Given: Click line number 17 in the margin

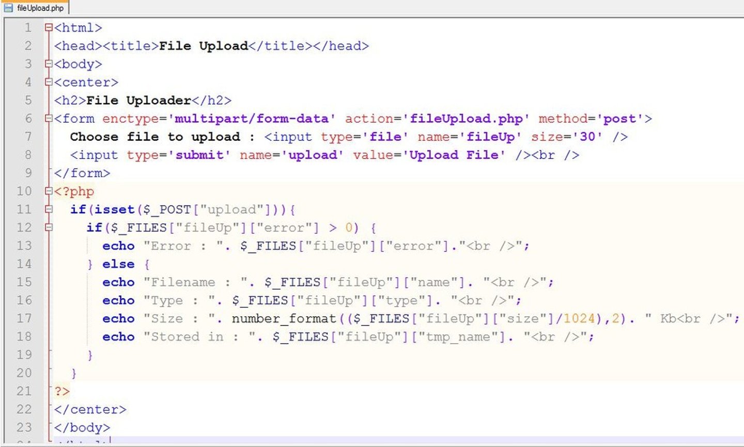Looking at the screenshot, I should (24, 318).
